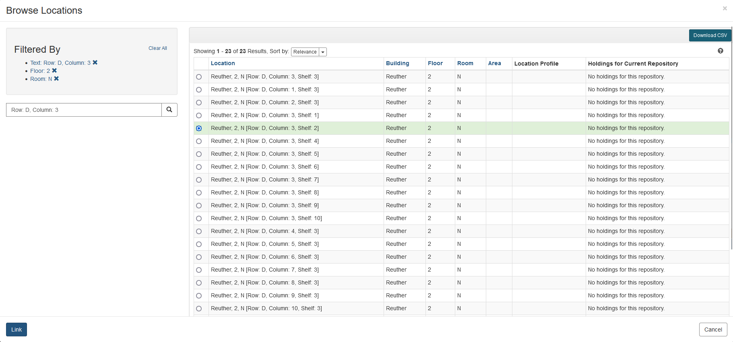The width and height of the screenshot is (733, 342).
Task: Sort by the Room column header
Action: [465, 64]
